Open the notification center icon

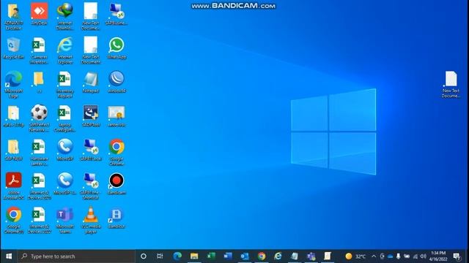pos(457,256)
